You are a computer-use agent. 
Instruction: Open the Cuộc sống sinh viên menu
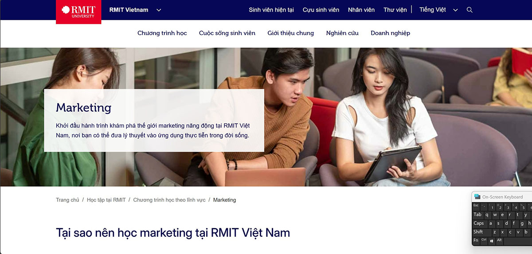click(x=227, y=33)
